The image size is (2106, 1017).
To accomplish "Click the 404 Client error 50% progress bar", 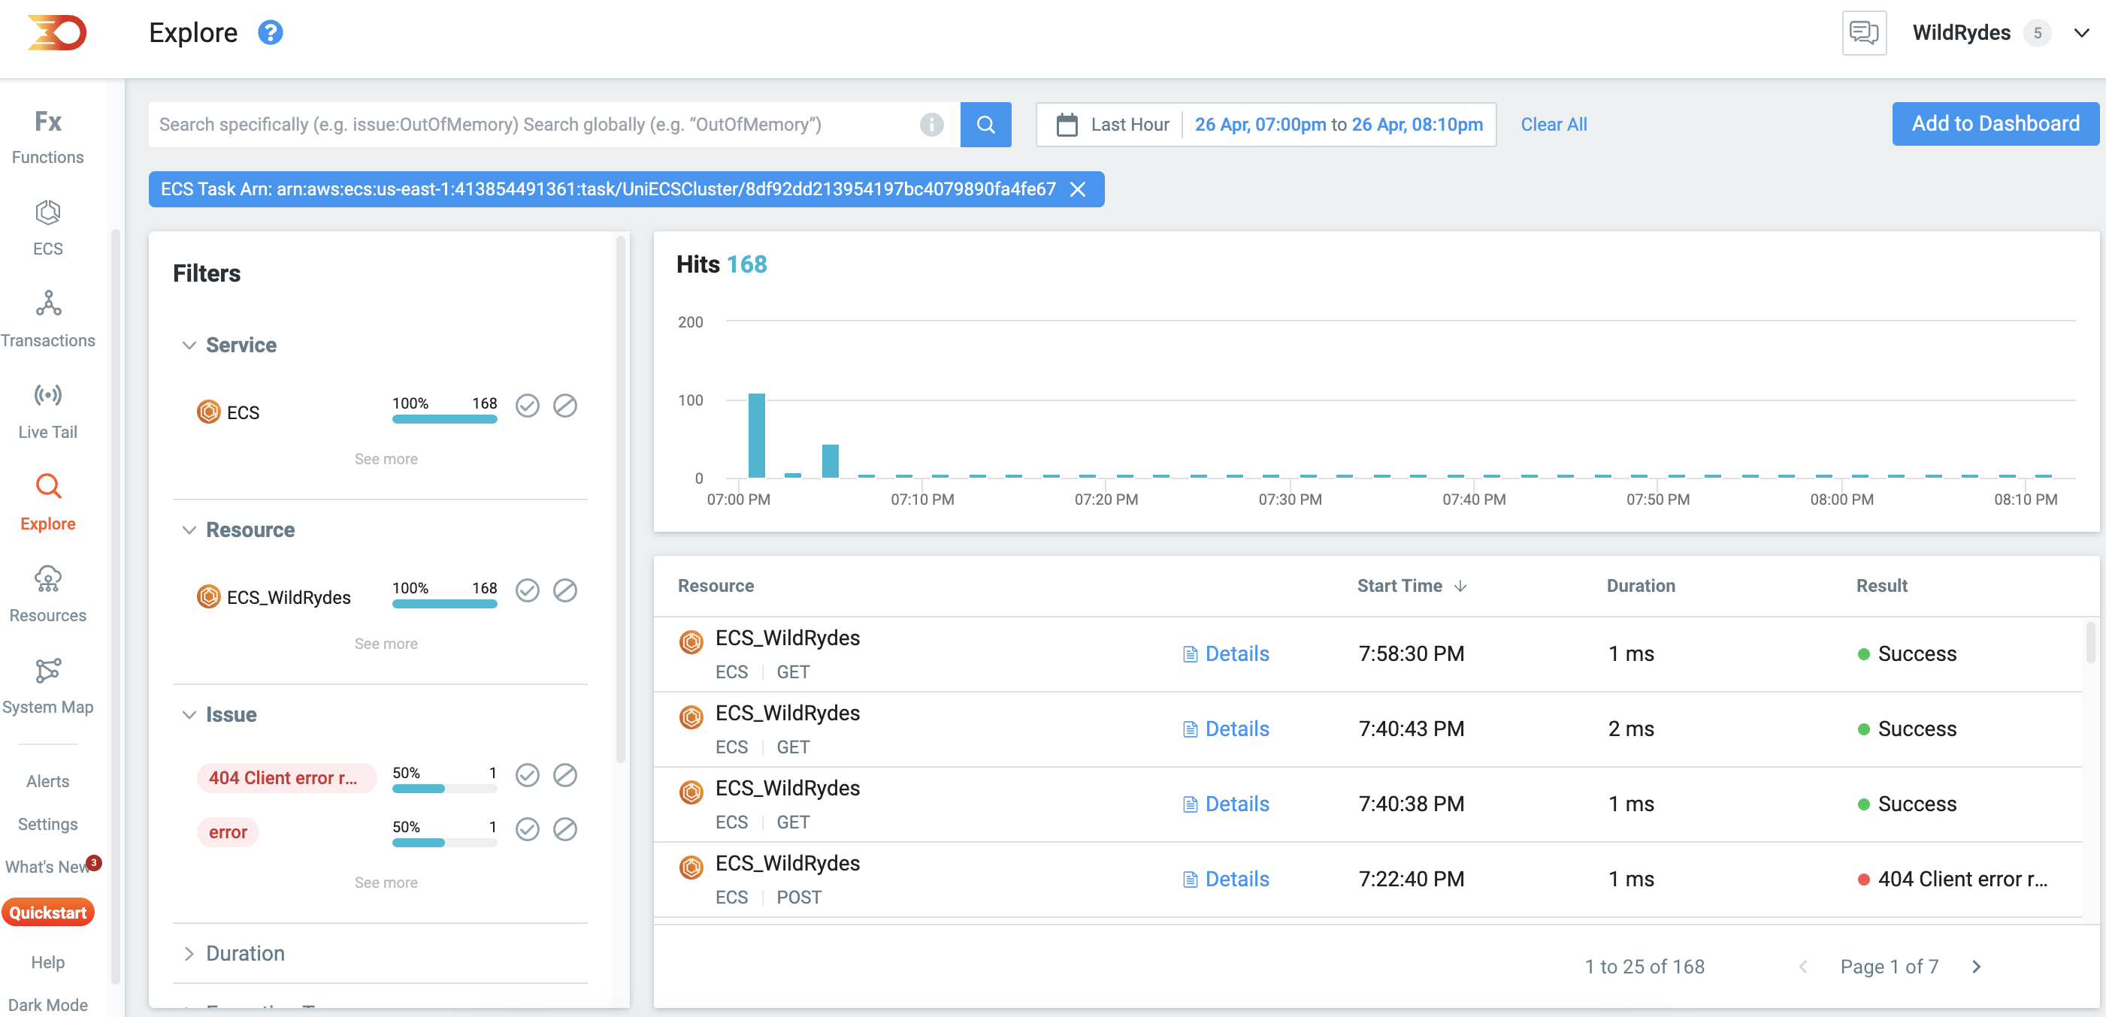I will tap(445, 789).
